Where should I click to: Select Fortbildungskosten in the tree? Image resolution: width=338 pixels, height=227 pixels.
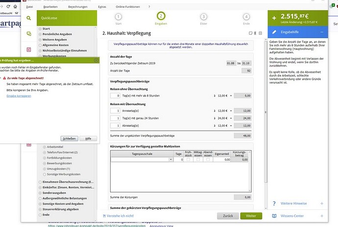tap(59, 158)
